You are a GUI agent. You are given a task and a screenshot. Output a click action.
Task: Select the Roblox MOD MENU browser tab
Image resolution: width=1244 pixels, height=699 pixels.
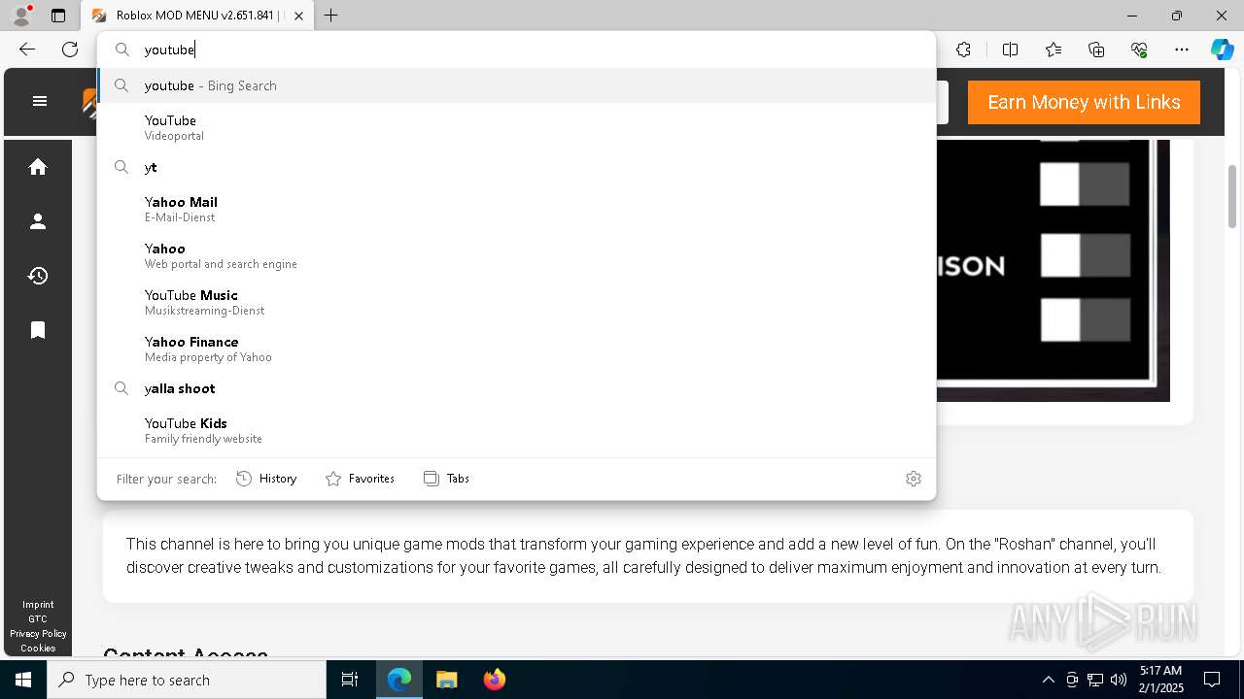(197, 16)
